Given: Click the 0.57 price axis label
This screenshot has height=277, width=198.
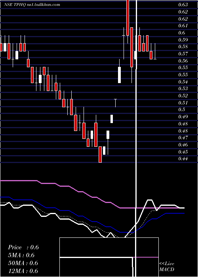Looking at the screenshot, I should [183, 54].
